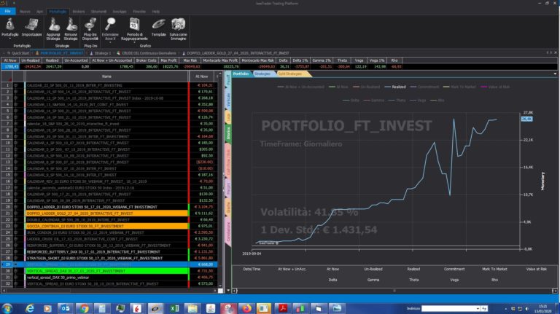
Task: Toggle the Gamma legend series
Action: [x=373, y=101]
